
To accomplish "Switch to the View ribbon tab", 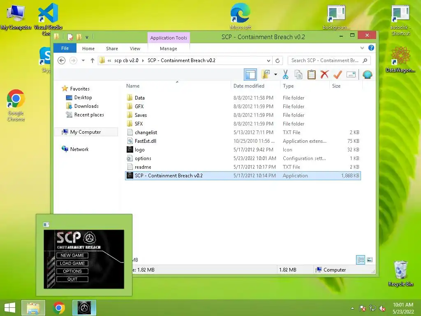I will click(x=135, y=49).
